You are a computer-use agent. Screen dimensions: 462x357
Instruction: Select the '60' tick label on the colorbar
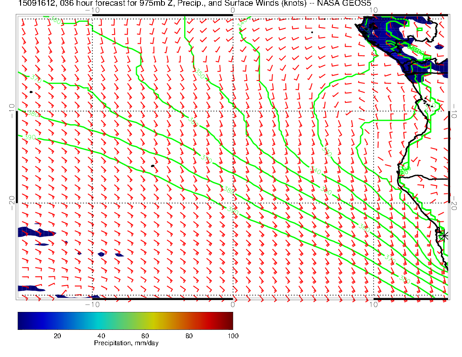tap(145, 336)
